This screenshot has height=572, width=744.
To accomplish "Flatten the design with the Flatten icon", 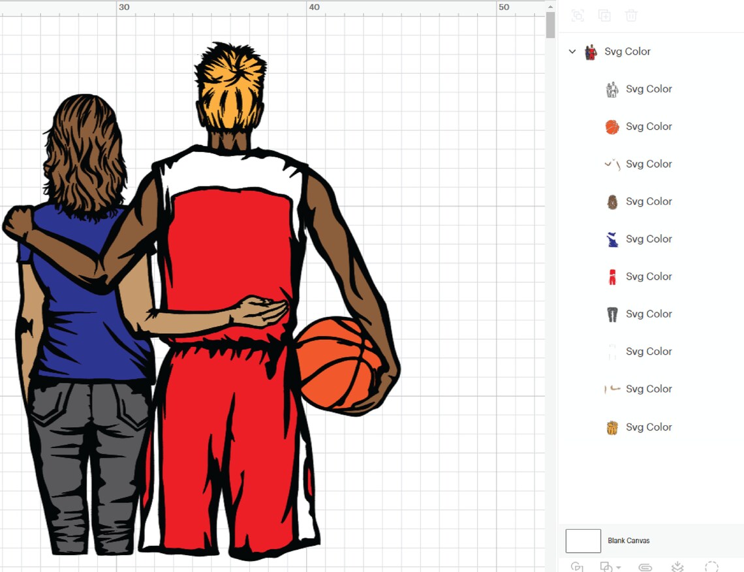I will coord(679,567).
